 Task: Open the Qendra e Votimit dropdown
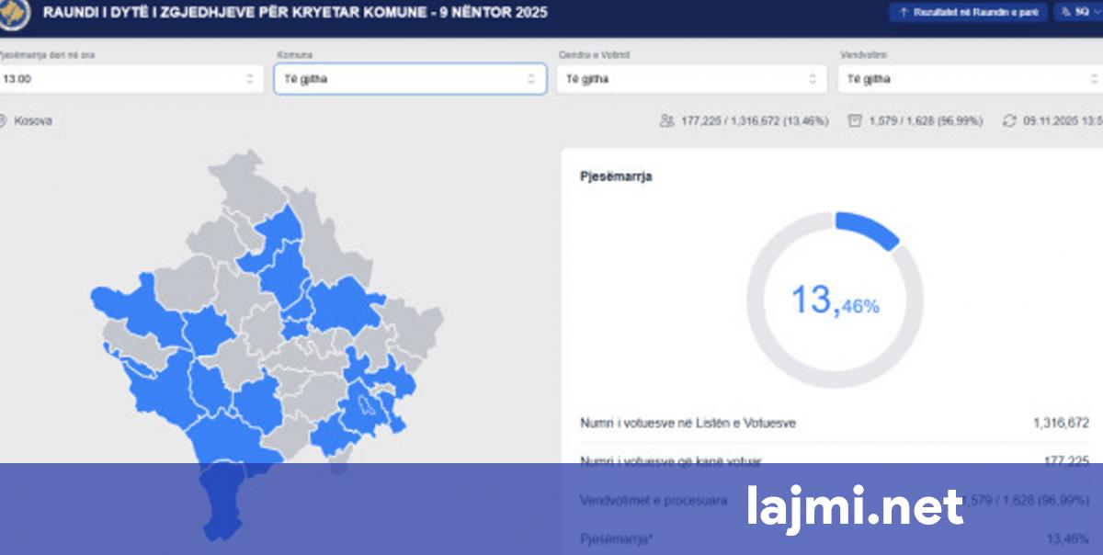tap(689, 79)
